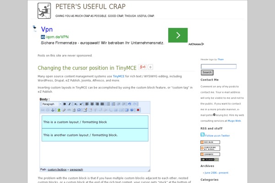This screenshot has height=183, width=275.
Task: Click the 'Archives' sidebar heading
Action: pos(207,166)
